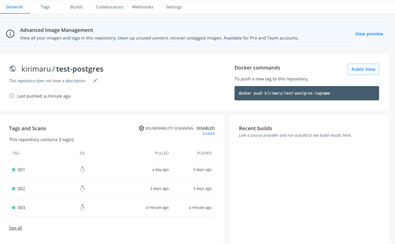Click the VULNERABILITY SCANNING - DISABLED label
Image resolution: width=395 pixels, height=244 pixels.
180,128
